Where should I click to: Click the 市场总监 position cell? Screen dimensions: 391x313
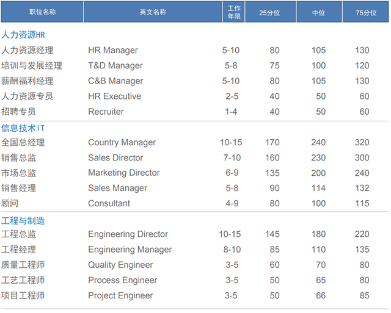[19, 173]
